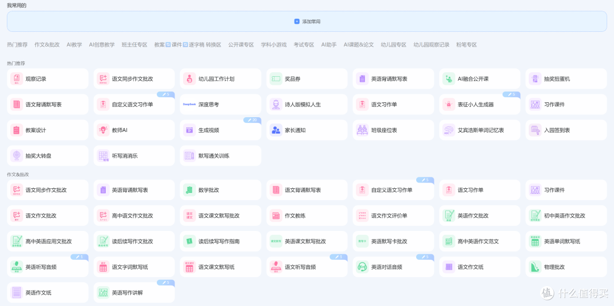614x306 pixels.
Task: Go to the 公开课专区 tab
Action: (241, 45)
